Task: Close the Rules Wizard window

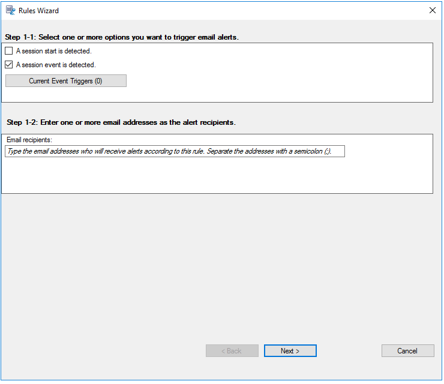Action: click(433, 10)
